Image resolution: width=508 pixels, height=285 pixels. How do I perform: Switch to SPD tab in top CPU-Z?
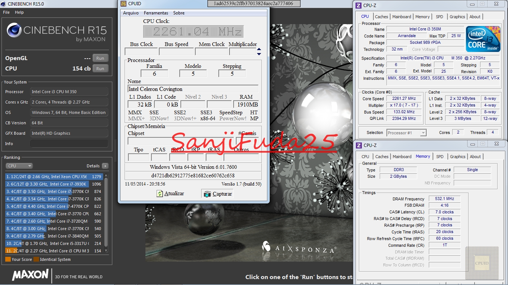(x=440, y=17)
